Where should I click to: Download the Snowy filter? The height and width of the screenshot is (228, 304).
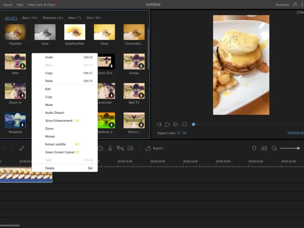pos(141,66)
